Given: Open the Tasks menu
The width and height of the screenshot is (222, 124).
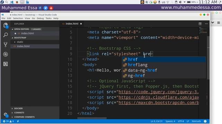Looking at the screenshot, I should pos(49,18).
